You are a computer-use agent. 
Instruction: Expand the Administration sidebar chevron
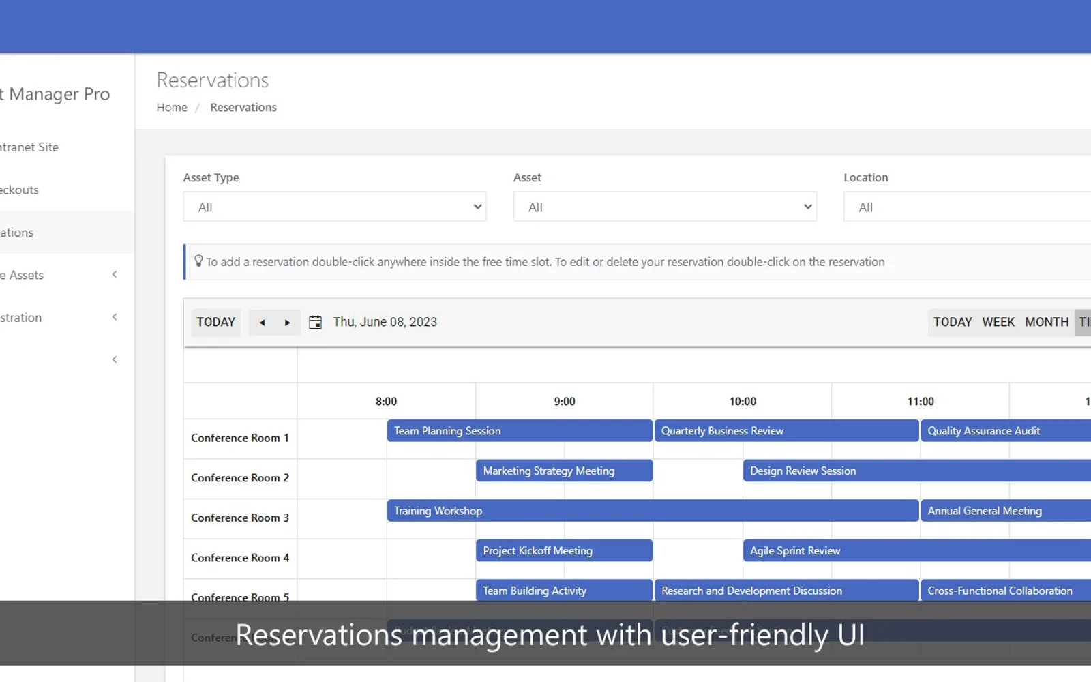click(115, 317)
